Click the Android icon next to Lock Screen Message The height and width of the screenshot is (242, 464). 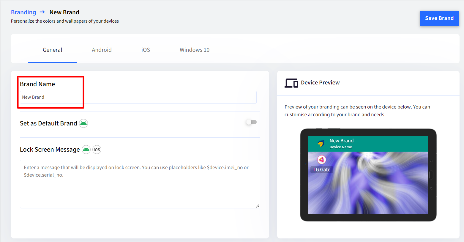(x=86, y=150)
